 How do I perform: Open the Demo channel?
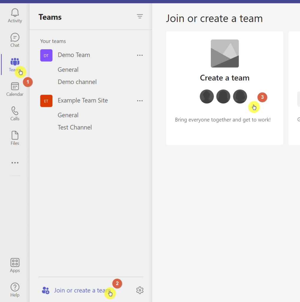pyautogui.click(x=77, y=82)
